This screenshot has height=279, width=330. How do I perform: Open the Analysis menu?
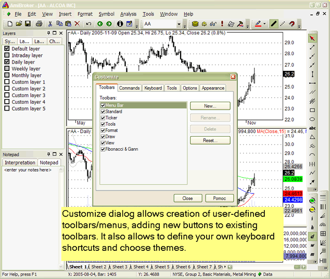pos(128,14)
